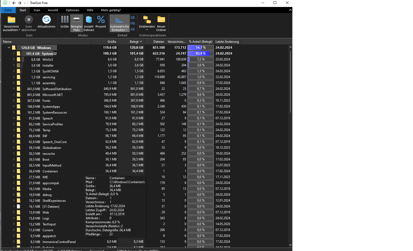This screenshot has height=251, width=413.
Task: Sort by the Name column header
Action: pos(46,42)
